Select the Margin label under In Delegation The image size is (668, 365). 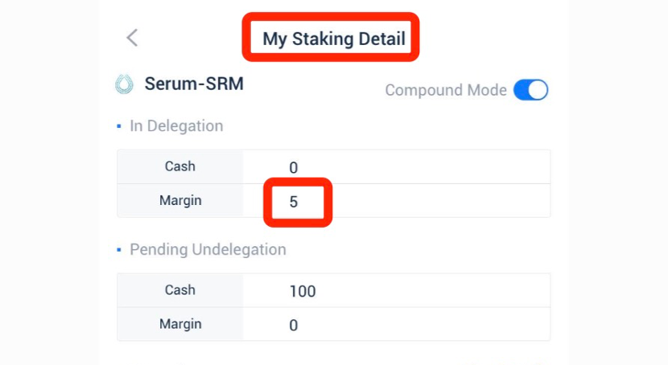179,201
